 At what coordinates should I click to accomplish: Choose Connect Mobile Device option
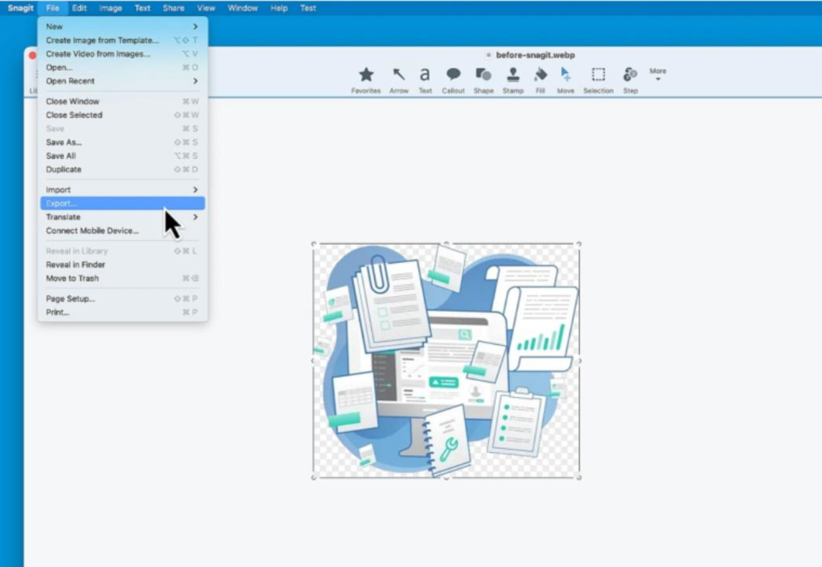click(92, 231)
